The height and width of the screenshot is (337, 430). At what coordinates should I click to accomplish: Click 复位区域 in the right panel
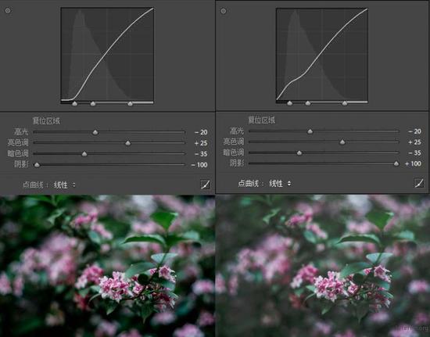pos(261,120)
